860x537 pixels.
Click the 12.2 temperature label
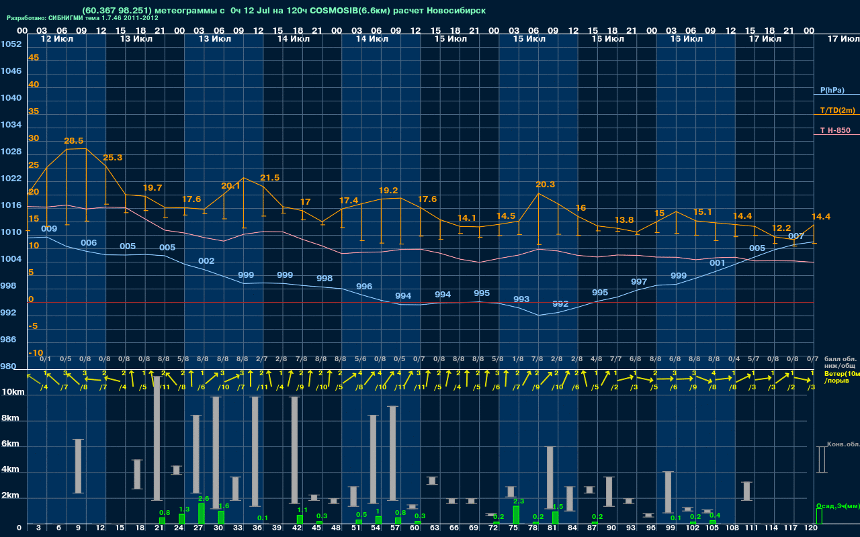pyautogui.click(x=781, y=228)
